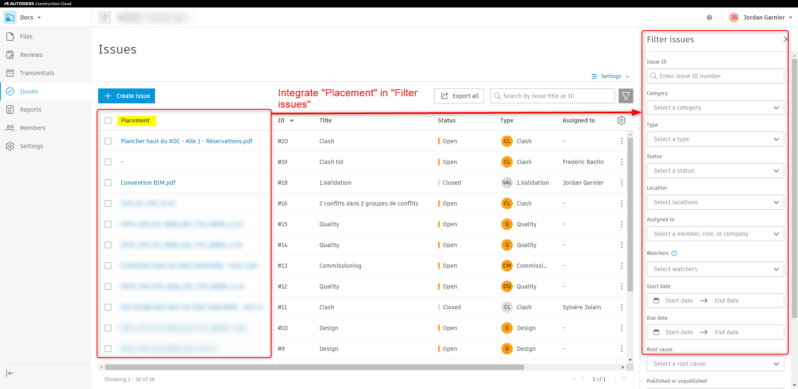
Task: Open the Select a type dropdown
Action: coord(715,139)
